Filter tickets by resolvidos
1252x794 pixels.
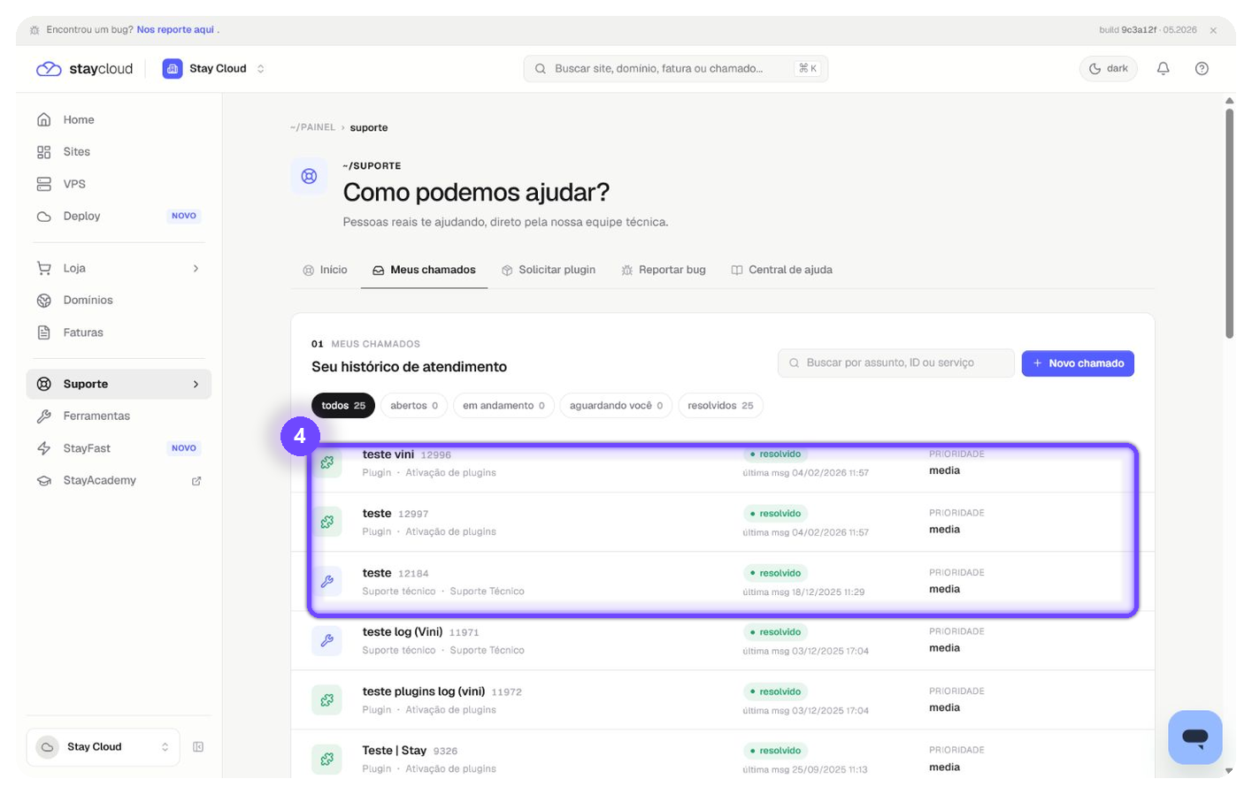pyautogui.click(x=720, y=406)
